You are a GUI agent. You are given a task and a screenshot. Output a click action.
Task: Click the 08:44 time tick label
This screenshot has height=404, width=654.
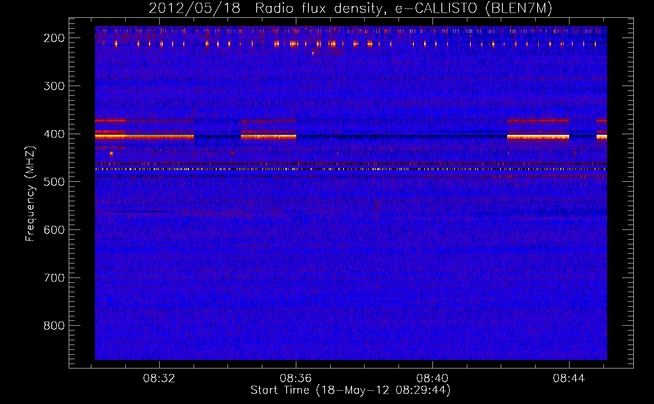tap(569, 379)
